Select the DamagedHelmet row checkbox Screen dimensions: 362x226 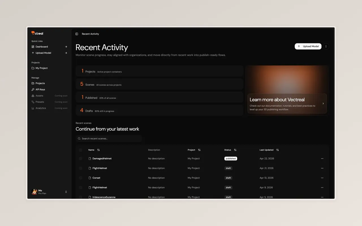pyautogui.click(x=81, y=159)
